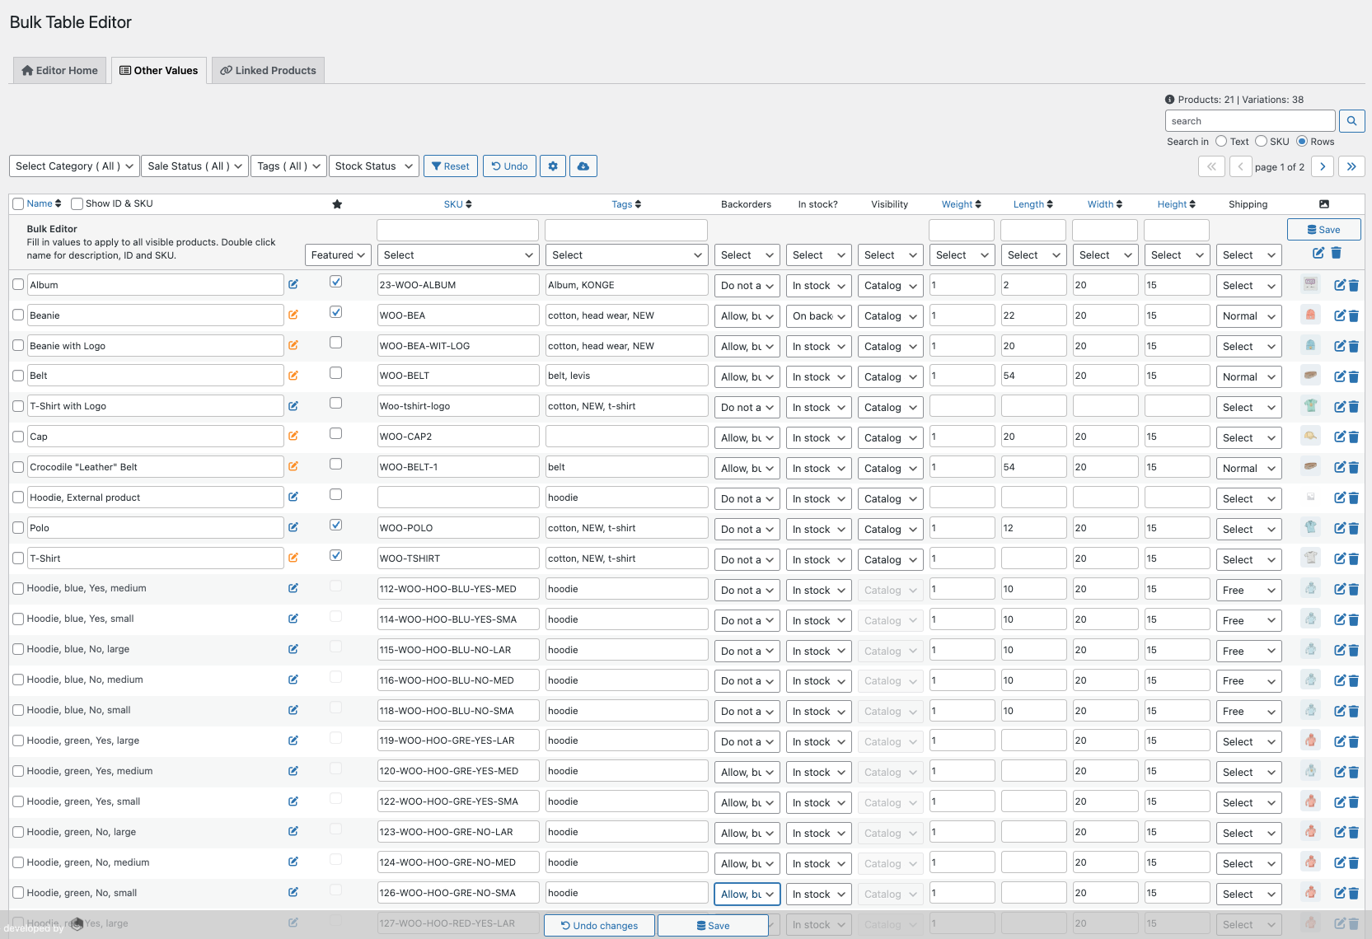Viewport: 1372px width, 939px height.
Task: Click the Reset filter button
Action: coord(450,166)
